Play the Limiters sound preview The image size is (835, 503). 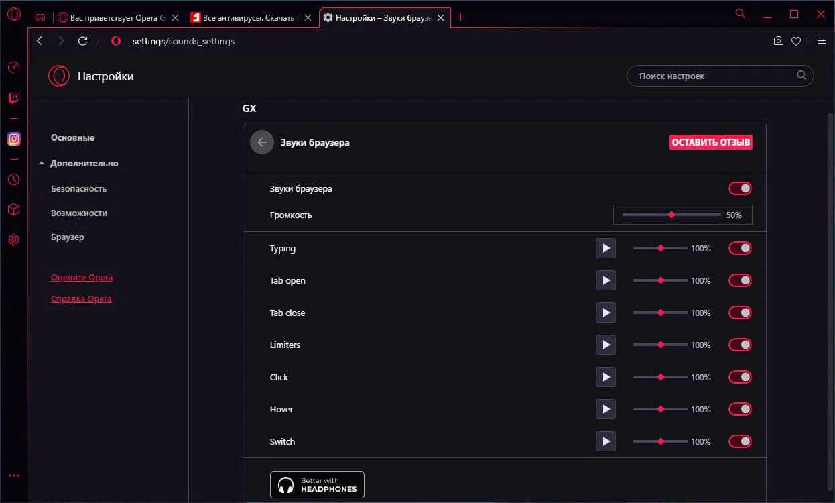coord(606,345)
